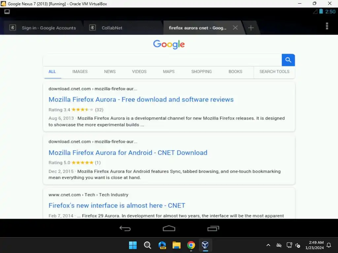338x253 pixels.
Task: Click the Rating 5.0 stars row
Action: click(x=75, y=163)
